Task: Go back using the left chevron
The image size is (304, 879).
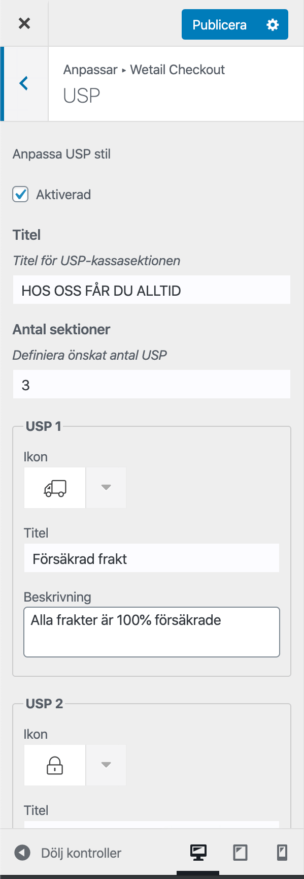Action: (24, 84)
